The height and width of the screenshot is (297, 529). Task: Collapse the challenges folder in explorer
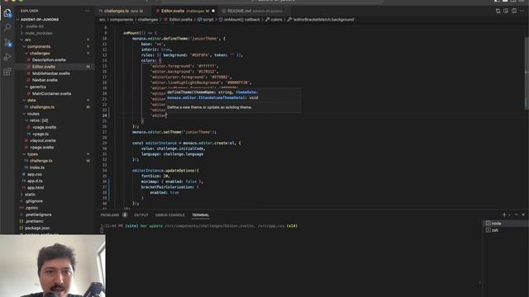point(40,53)
